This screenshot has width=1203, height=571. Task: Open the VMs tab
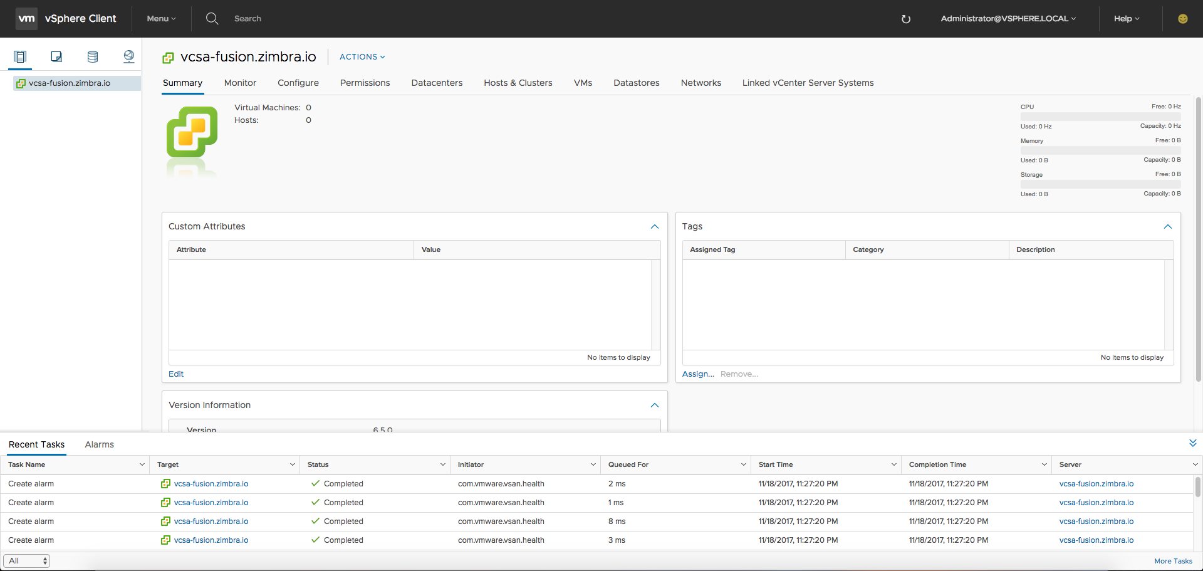point(583,83)
